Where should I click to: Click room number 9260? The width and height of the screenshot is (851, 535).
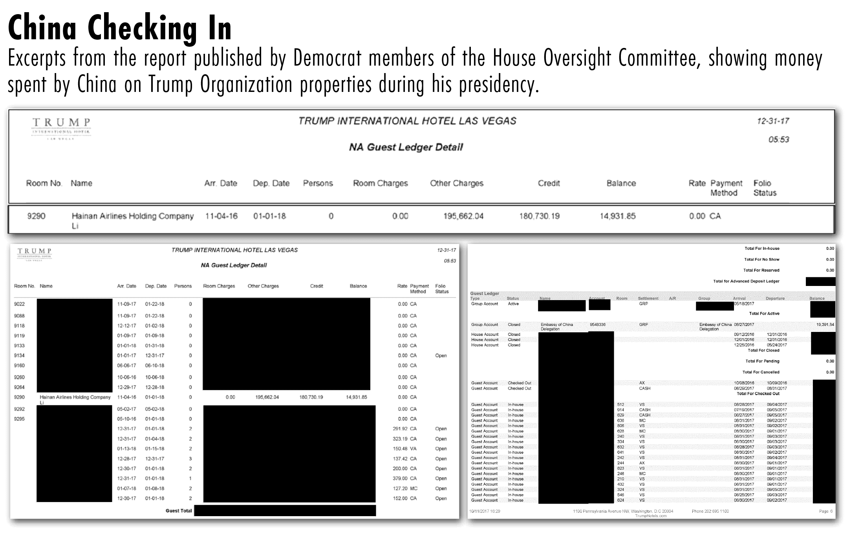19,377
